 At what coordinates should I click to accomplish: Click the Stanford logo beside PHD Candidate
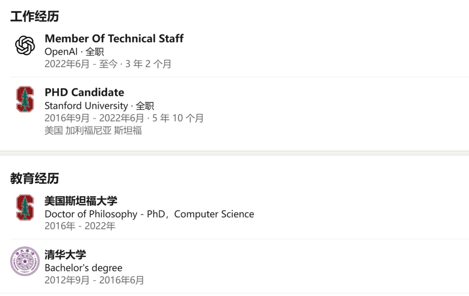[x=25, y=99]
